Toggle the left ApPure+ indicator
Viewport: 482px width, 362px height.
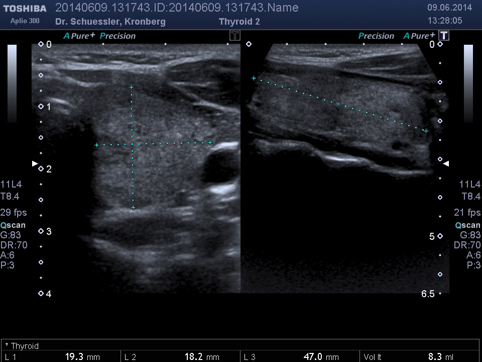tap(79, 36)
